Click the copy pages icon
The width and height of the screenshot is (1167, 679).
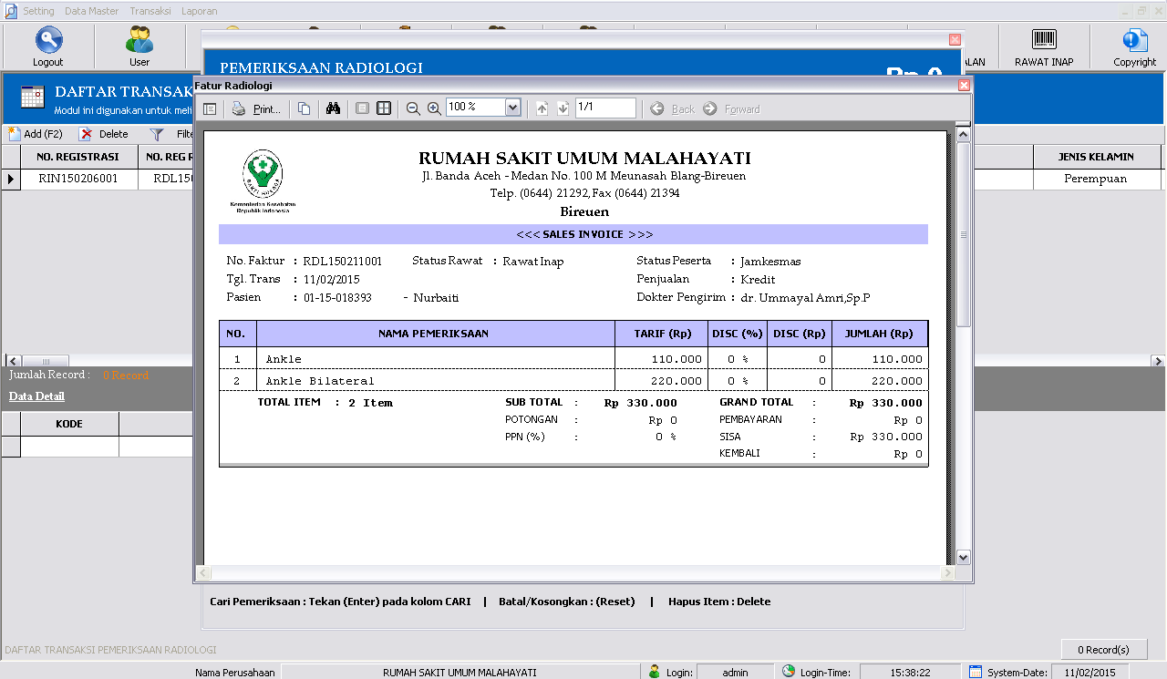point(305,108)
